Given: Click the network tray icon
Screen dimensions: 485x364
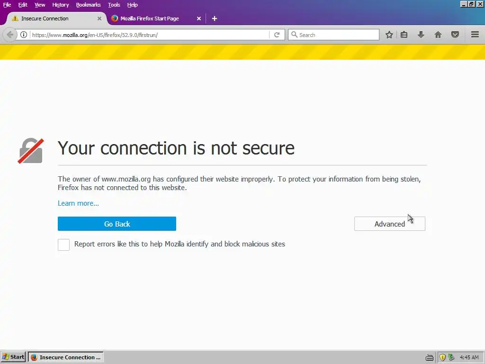Looking at the screenshot, I should click(451, 357).
